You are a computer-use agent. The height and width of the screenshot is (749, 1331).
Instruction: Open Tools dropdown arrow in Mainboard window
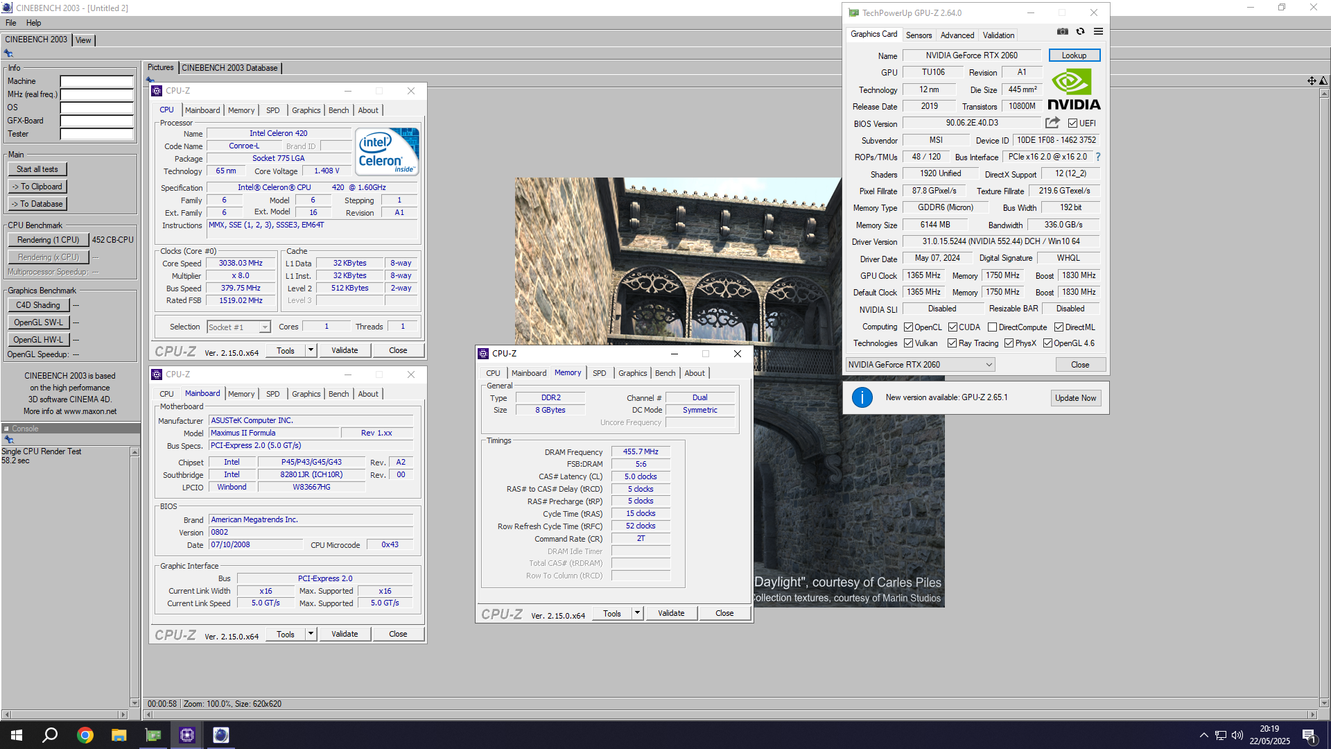[x=311, y=634]
